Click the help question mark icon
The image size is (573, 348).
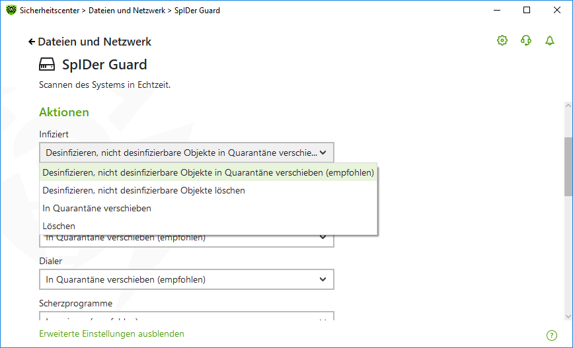click(551, 335)
